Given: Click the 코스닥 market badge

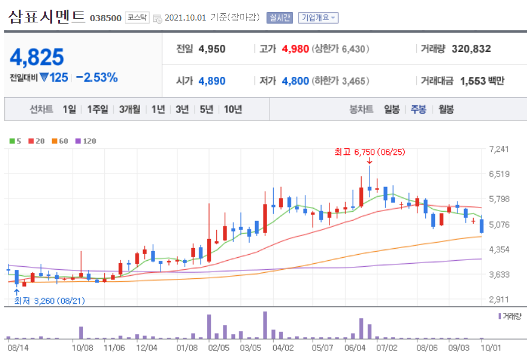Looking at the screenshot, I should (x=137, y=18).
